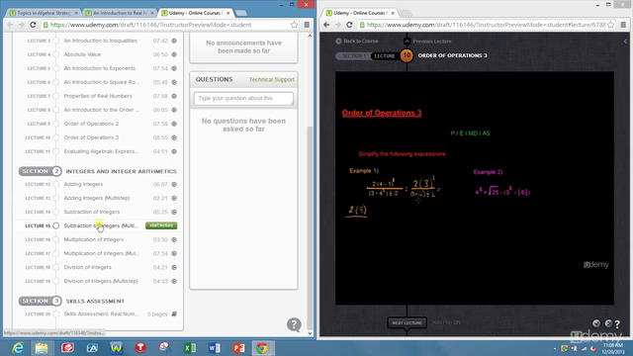Select the Udemy tab in right window
Screen dimensions: 633x356
tap(360, 13)
